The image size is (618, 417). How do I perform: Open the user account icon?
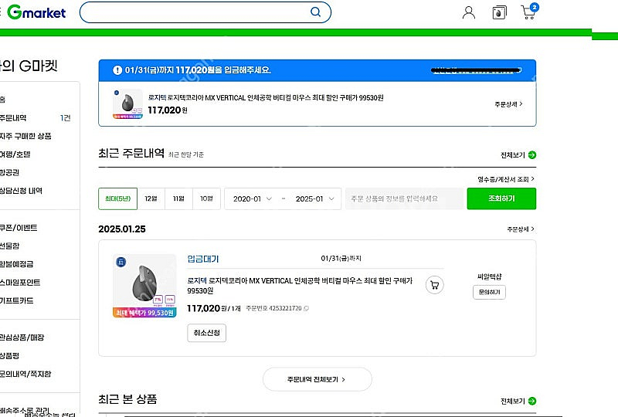click(x=469, y=12)
